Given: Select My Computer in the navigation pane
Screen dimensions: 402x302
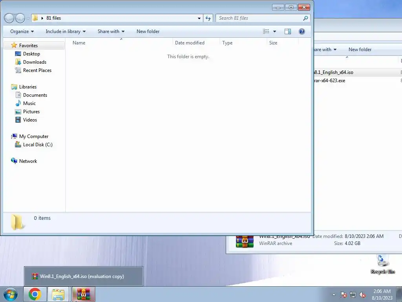Looking at the screenshot, I should [x=34, y=136].
